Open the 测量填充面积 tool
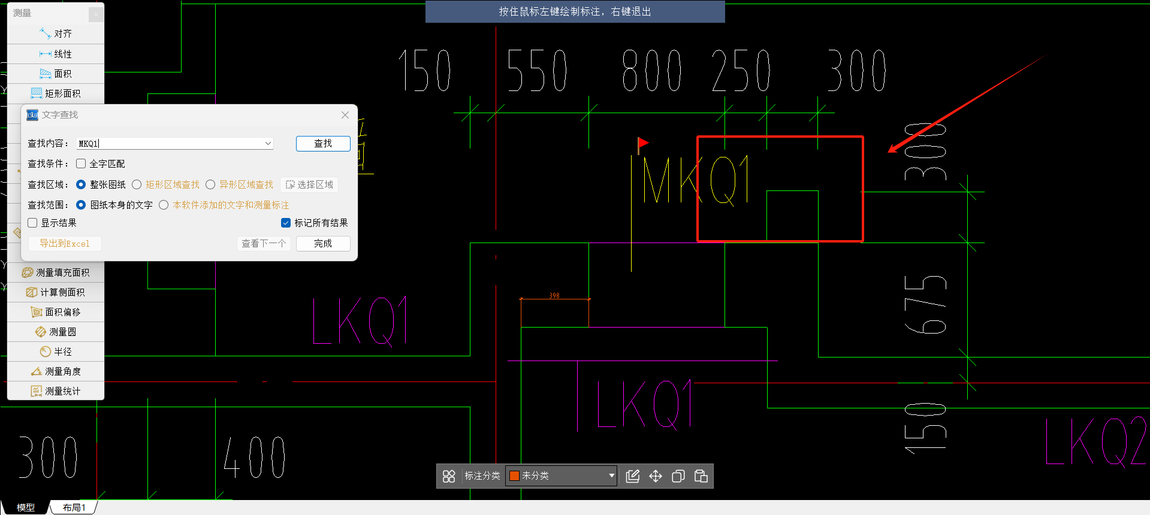Image resolution: width=1150 pixels, height=515 pixels. coord(56,272)
